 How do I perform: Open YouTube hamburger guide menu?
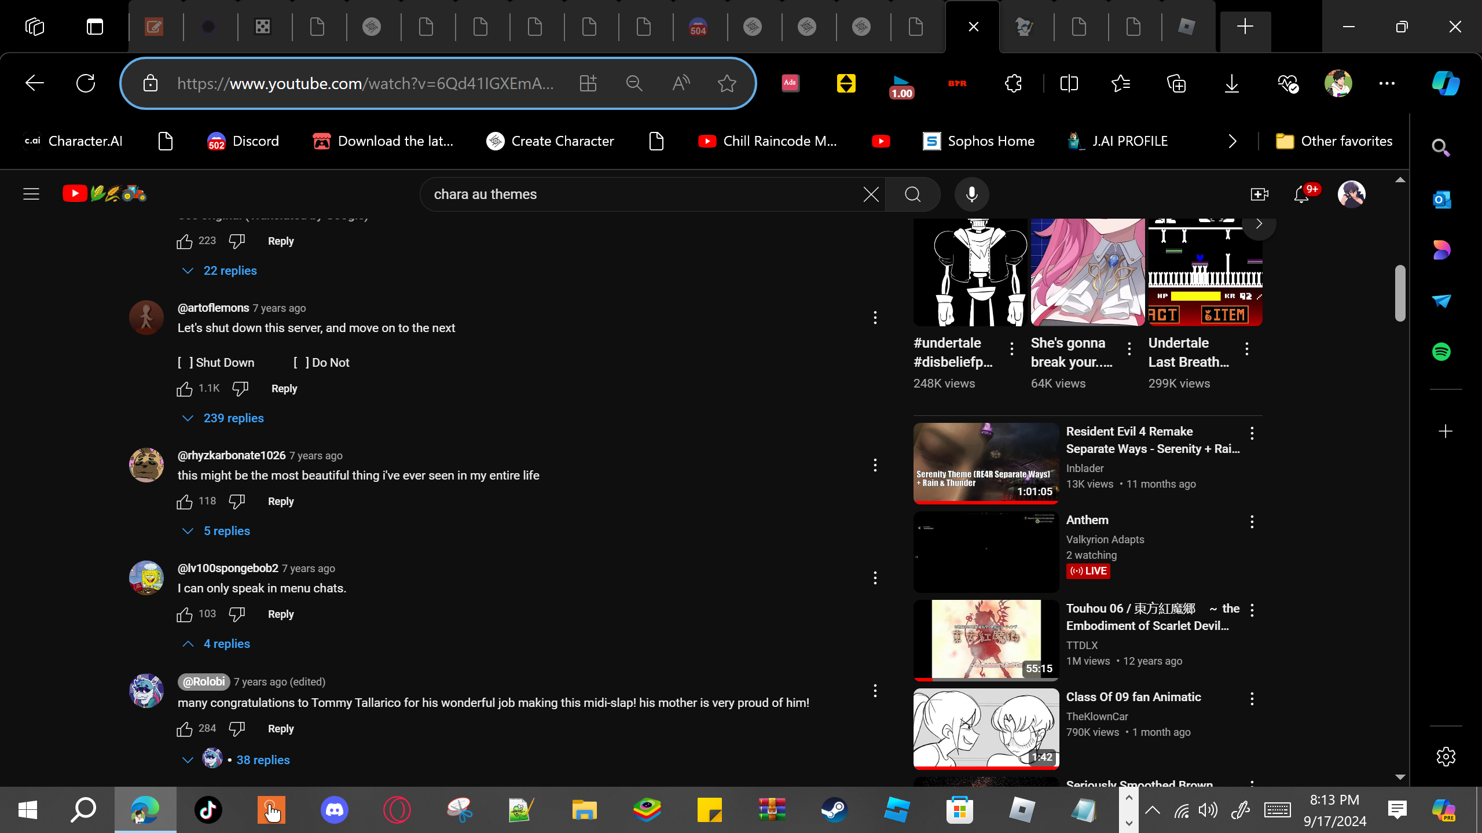31,194
